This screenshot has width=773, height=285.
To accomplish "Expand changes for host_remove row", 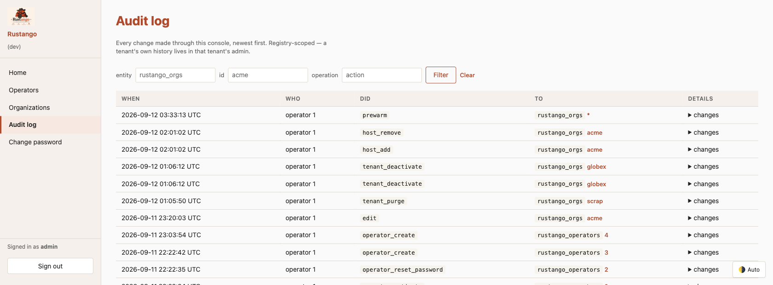I will point(703,132).
